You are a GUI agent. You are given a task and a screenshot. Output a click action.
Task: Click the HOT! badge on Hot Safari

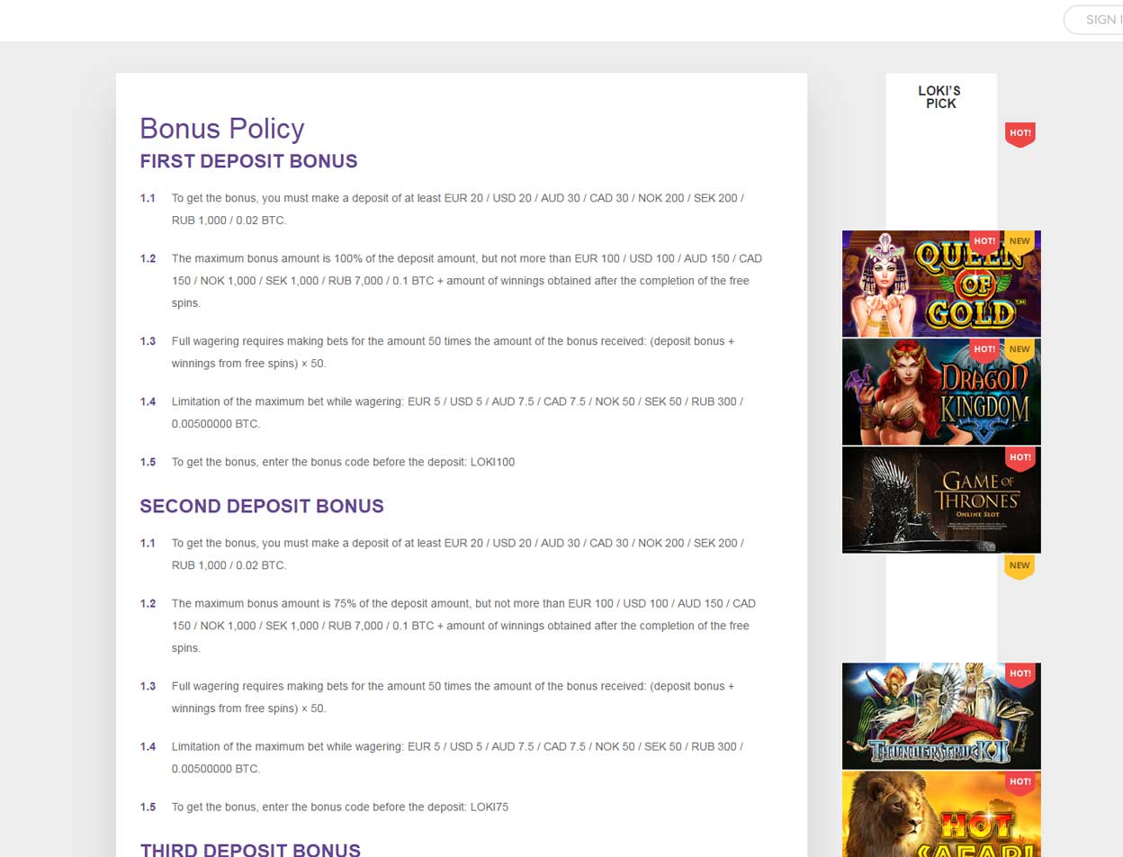pyautogui.click(x=1020, y=783)
